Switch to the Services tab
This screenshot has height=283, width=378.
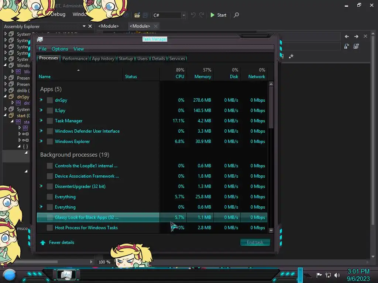point(177,59)
